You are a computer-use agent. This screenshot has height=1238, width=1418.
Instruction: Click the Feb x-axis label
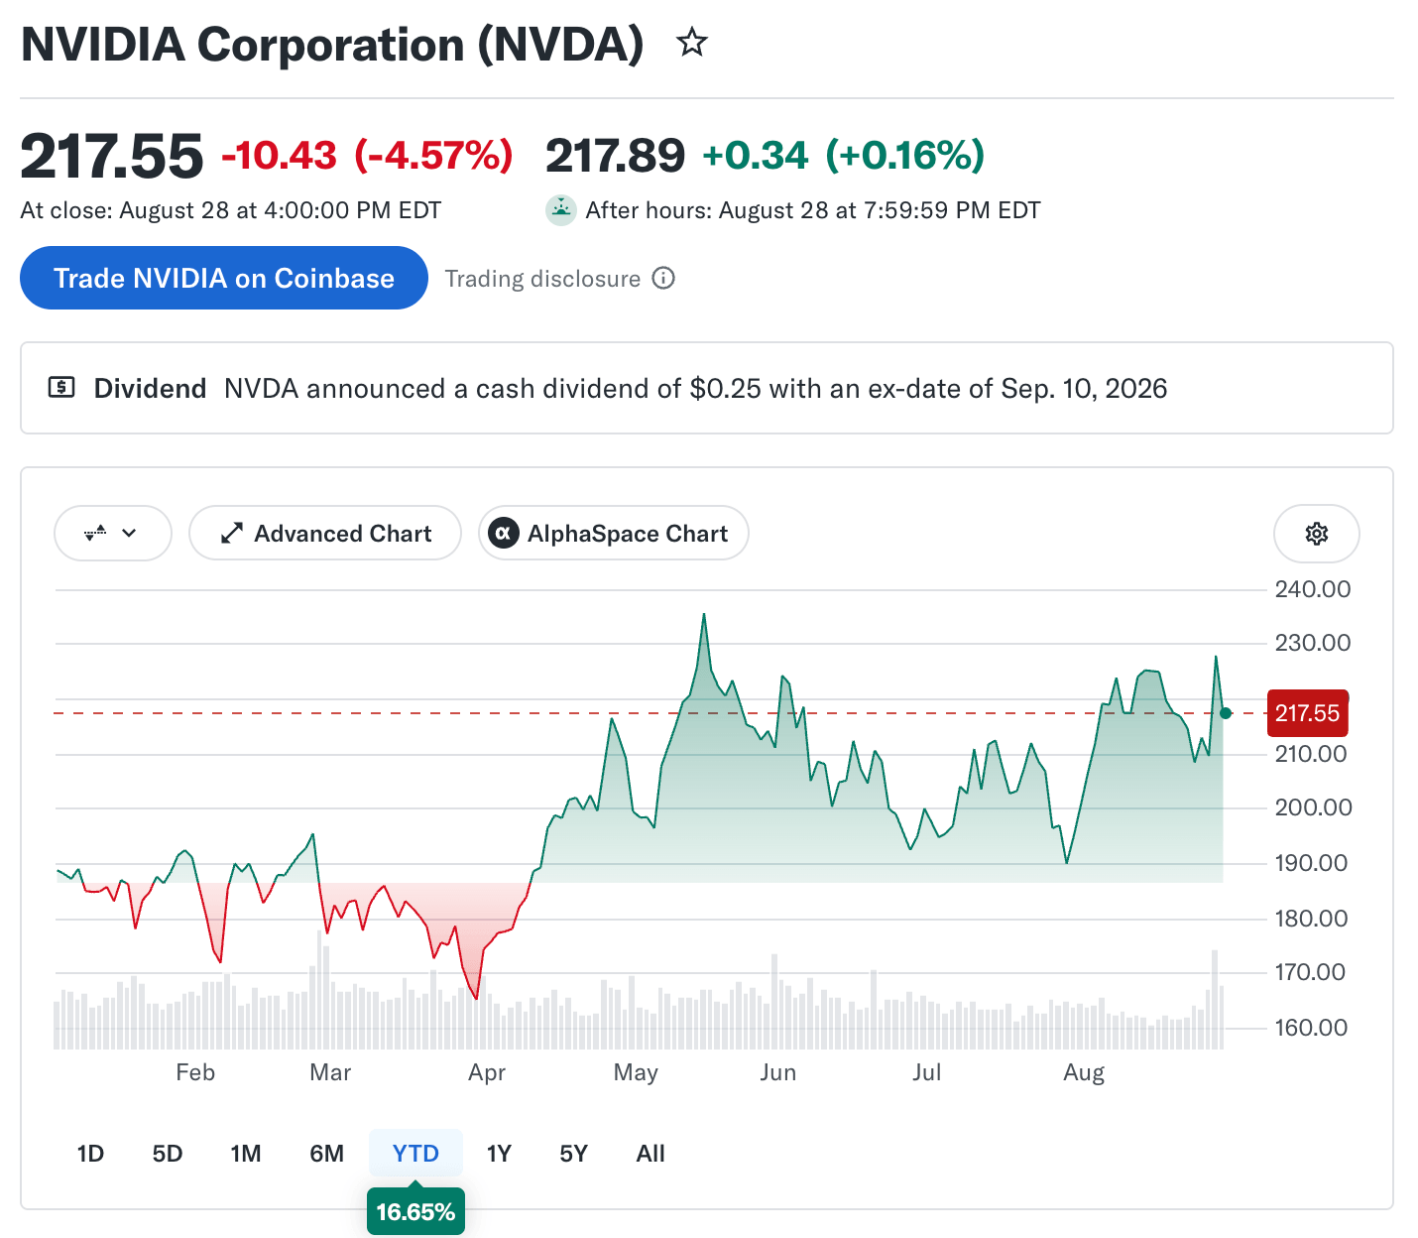click(x=195, y=1072)
